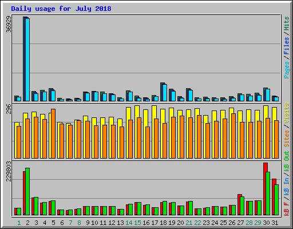Click the orange sites bar for day 16
The height and width of the screenshot is (229, 293).
click(148, 143)
